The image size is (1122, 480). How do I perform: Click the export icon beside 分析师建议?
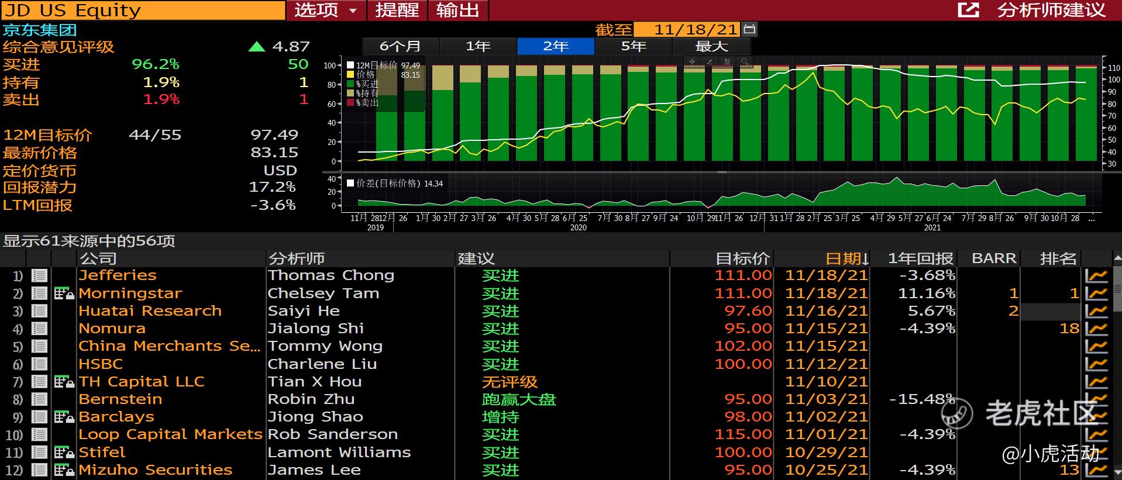point(968,10)
